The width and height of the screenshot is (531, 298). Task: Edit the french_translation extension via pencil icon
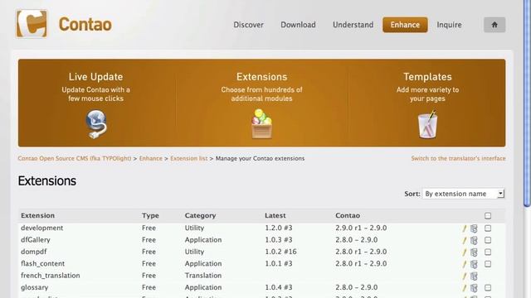[465, 276]
